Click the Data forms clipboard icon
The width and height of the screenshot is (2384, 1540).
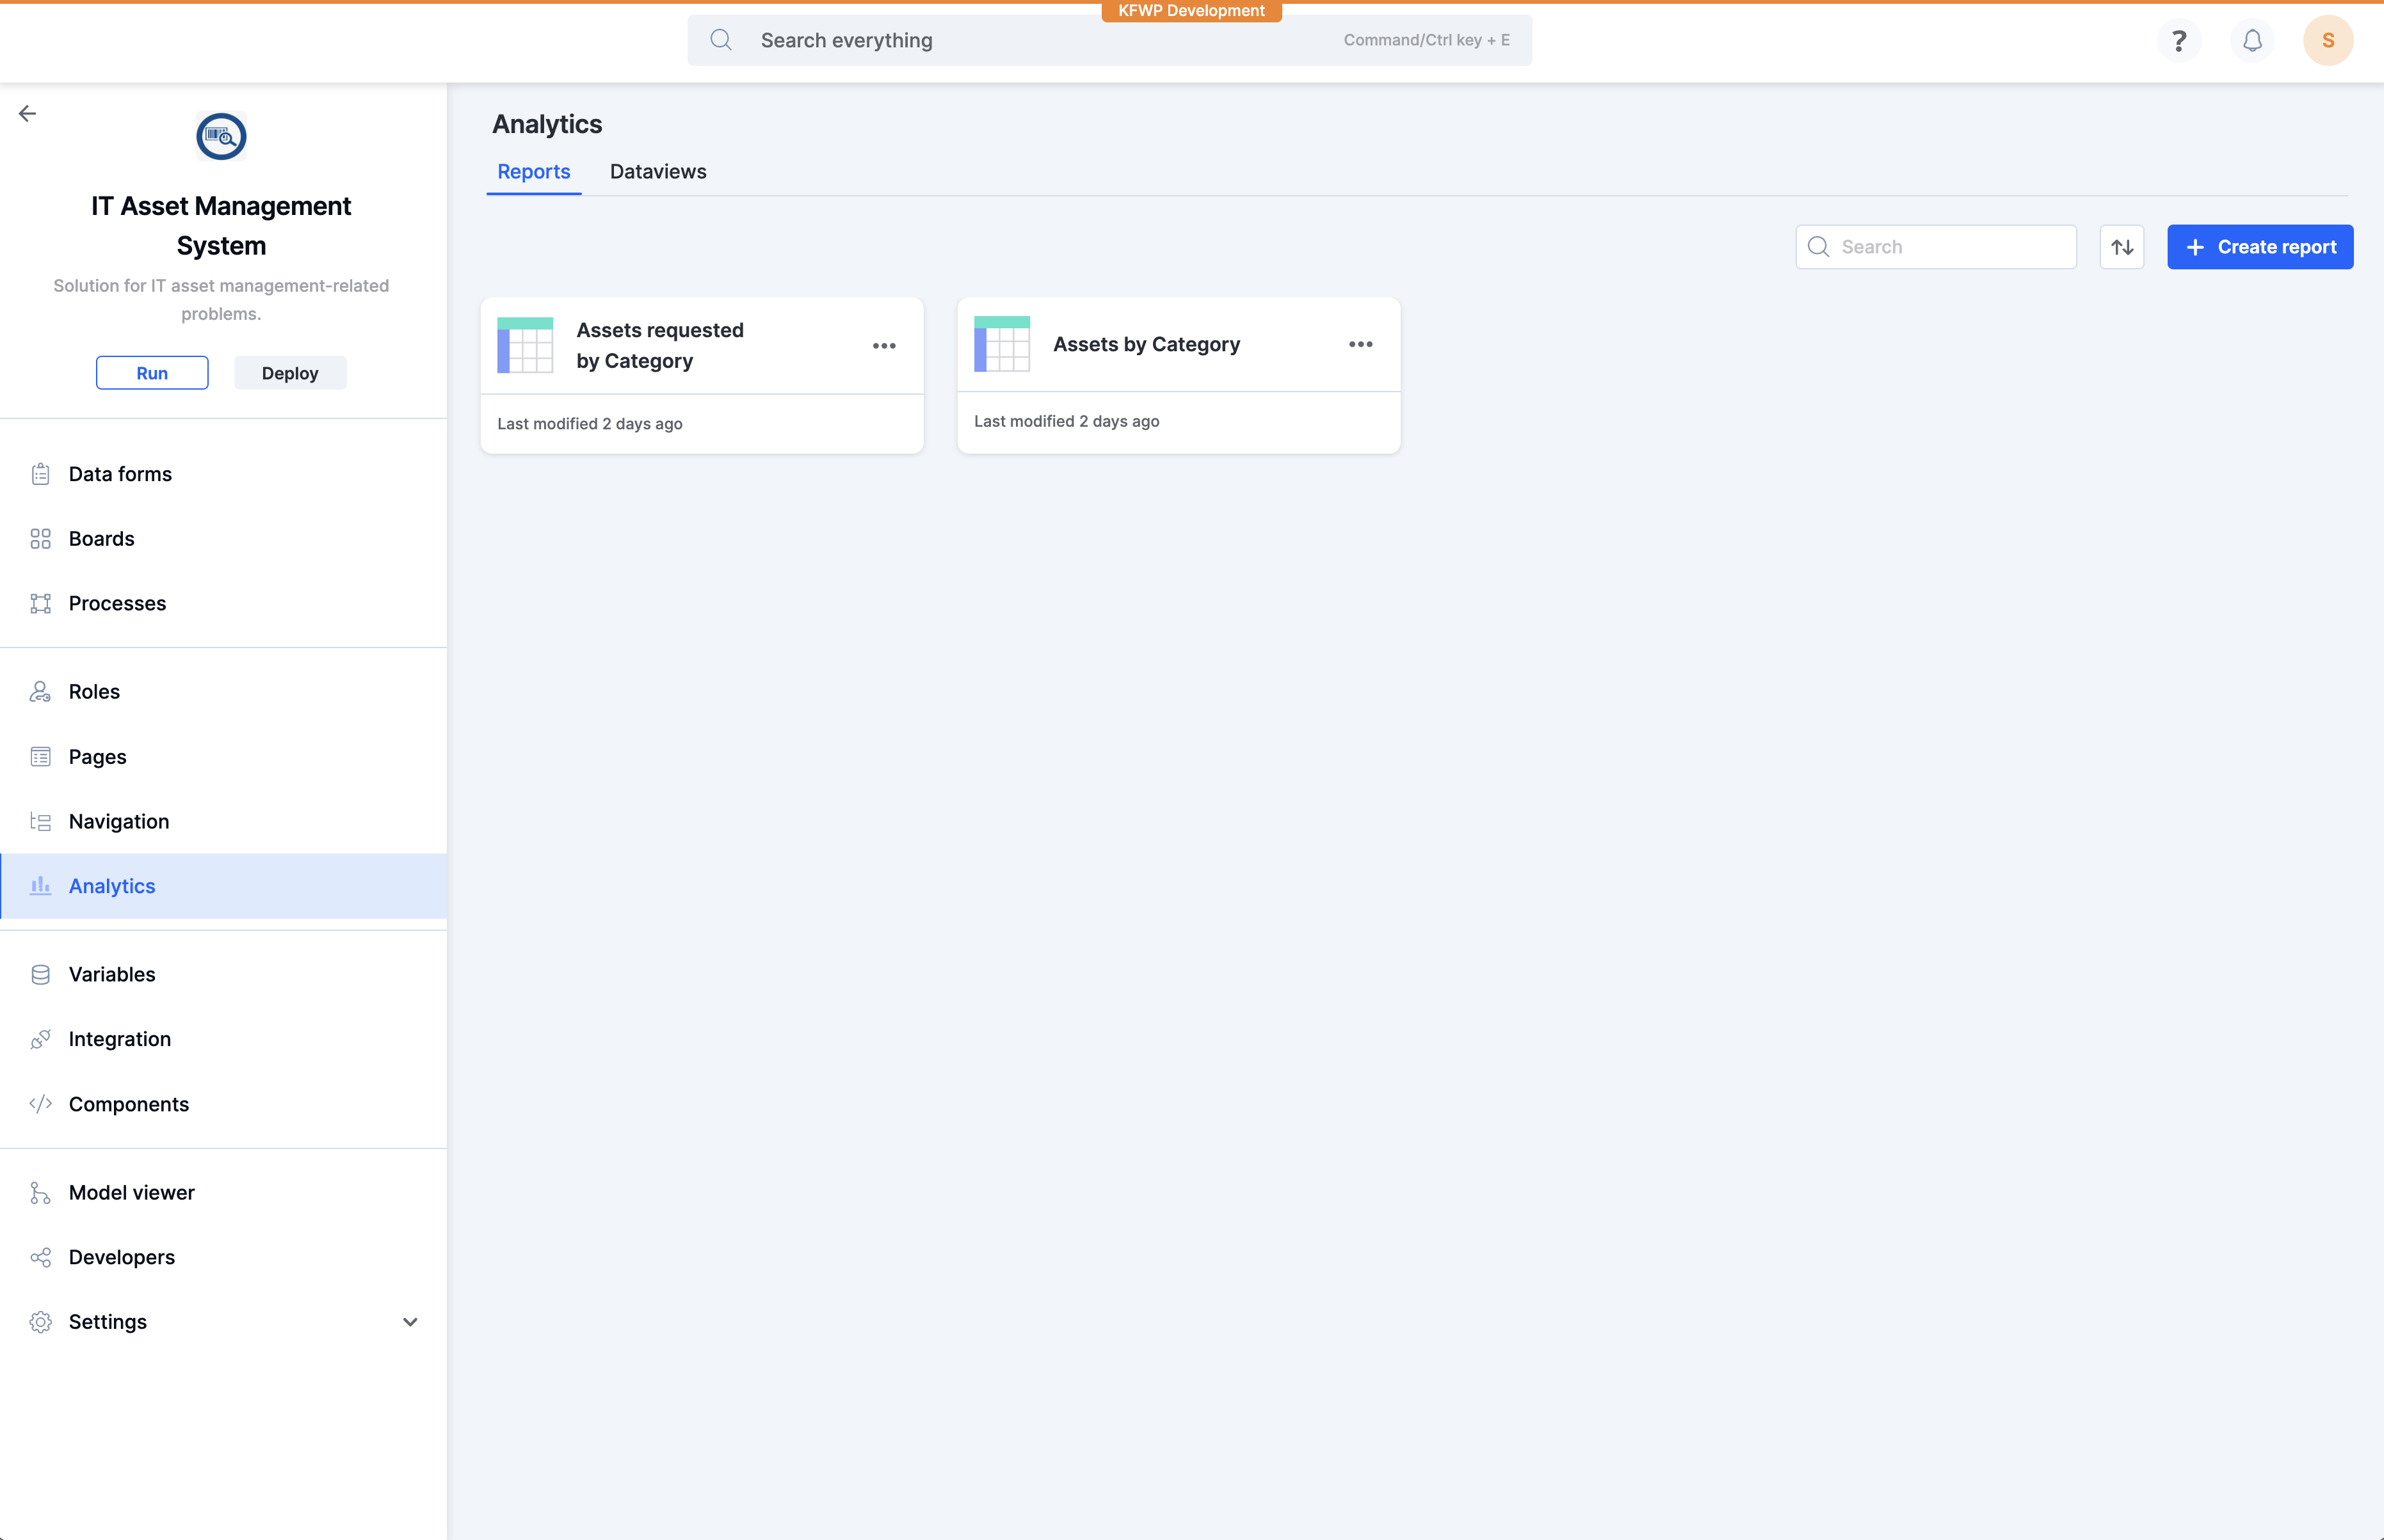coord(40,474)
